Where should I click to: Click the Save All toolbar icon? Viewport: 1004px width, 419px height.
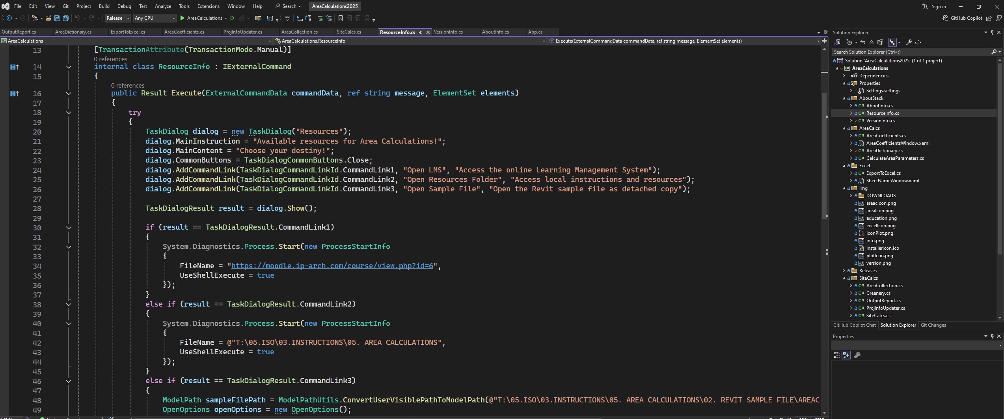65,18
